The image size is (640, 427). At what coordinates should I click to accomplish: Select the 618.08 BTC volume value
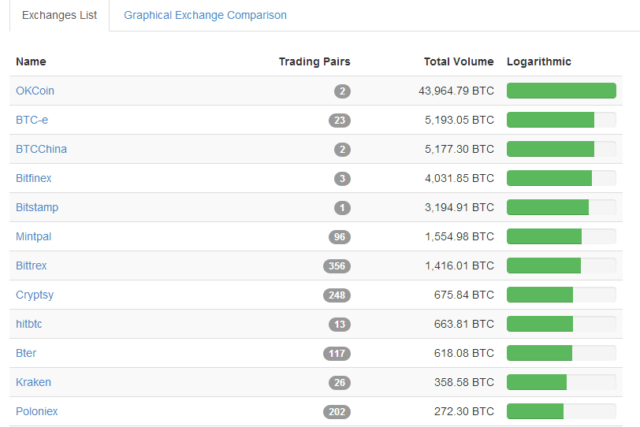point(464,353)
